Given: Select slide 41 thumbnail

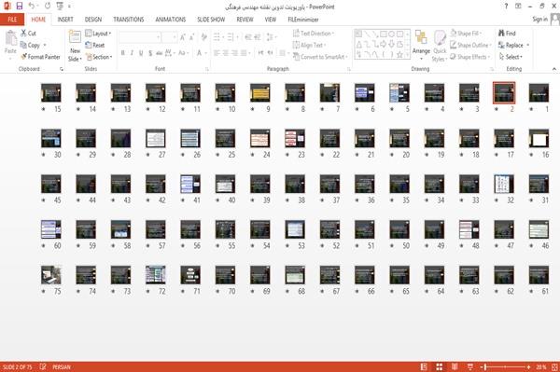Looking at the screenshot, I should click(190, 184).
